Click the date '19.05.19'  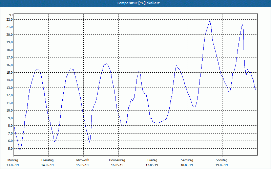pos(222,165)
